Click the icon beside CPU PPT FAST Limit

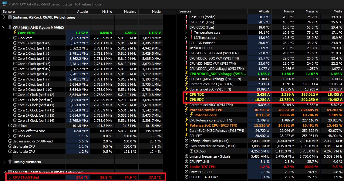(x=187, y=177)
